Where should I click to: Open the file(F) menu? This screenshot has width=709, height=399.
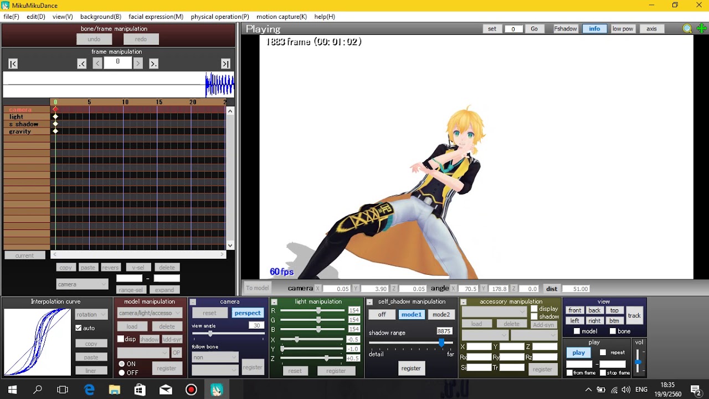pyautogui.click(x=11, y=17)
